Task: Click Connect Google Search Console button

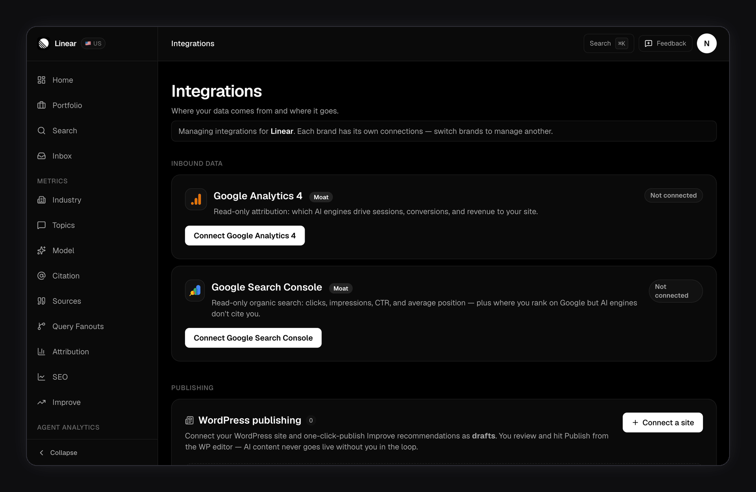Action: 253,338
